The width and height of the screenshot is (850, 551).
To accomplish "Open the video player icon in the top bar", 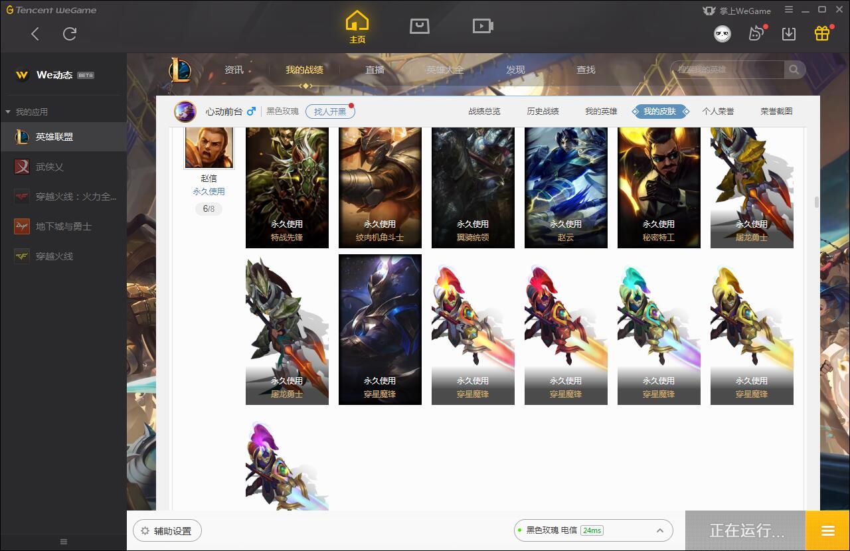I will [483, 26].
